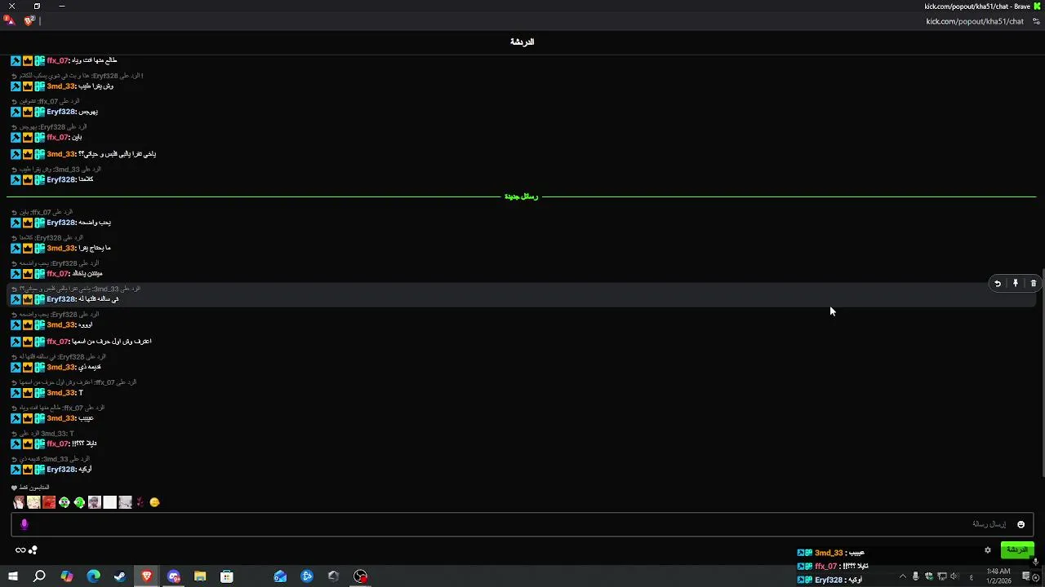Open network status icon in system tray
Screen dimensions: 1045x587
point(941,576)
